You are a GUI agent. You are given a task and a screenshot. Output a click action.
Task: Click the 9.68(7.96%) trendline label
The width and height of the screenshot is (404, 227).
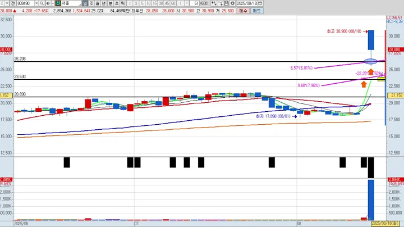click(x=309, y=85)
